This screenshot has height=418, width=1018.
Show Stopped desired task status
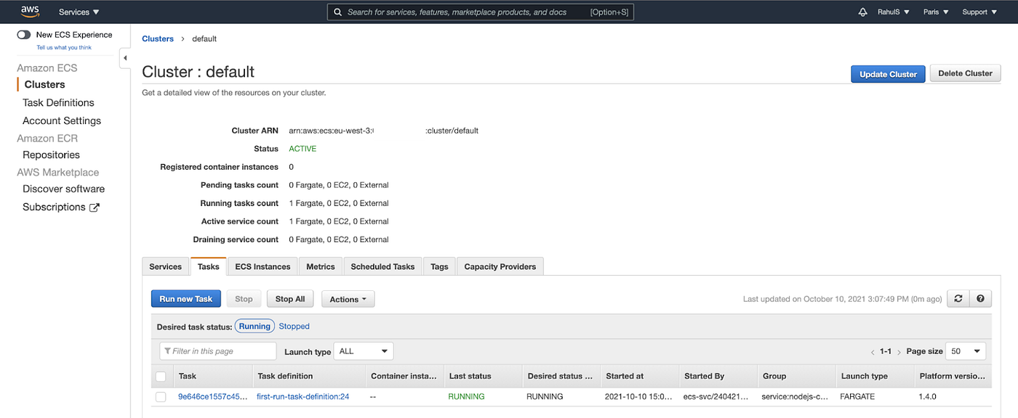coord(294,327)
